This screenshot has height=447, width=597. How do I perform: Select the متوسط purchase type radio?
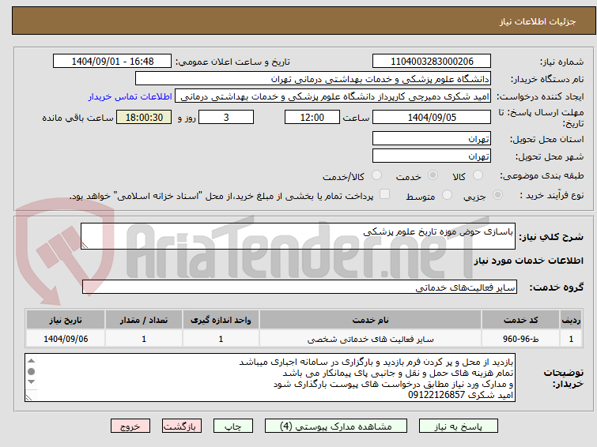coord(447,195)
